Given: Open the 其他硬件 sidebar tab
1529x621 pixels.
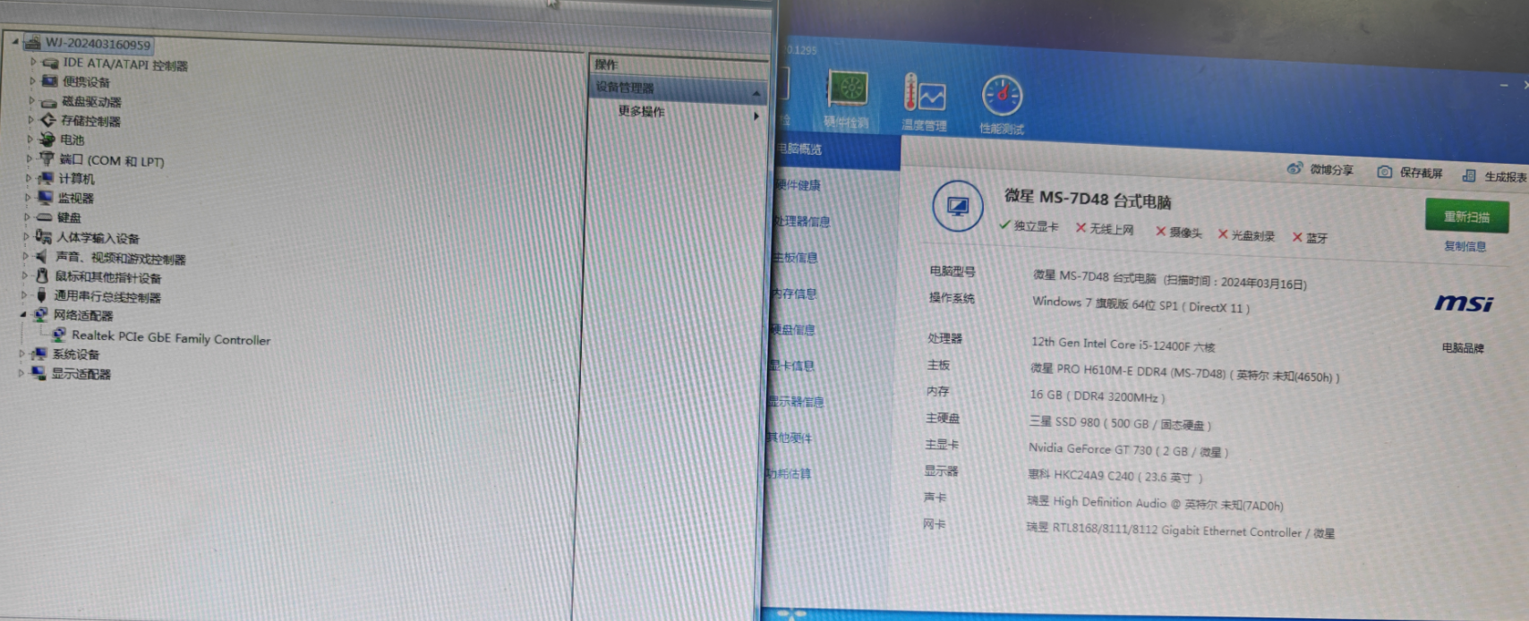Looking at the screenshot, I should (789, 438).
